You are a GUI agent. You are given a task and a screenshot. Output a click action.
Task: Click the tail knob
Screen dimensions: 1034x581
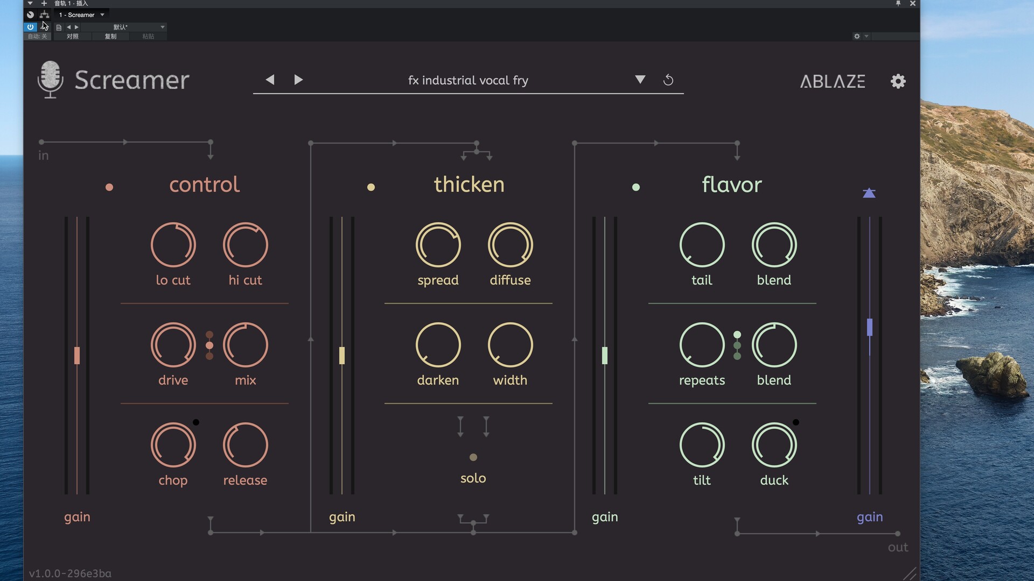(702, 245)
